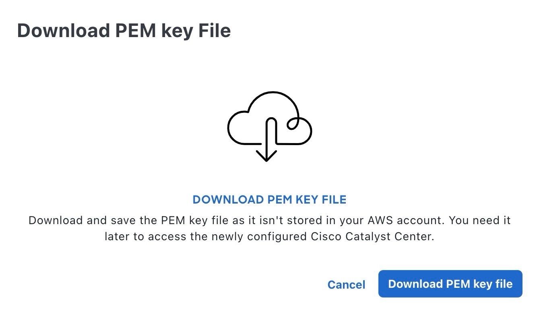Screen dimensions: 537x312
Task: Click the dialog title Download PEM key File
Action: pyautogui.click(x=124, y=31)
